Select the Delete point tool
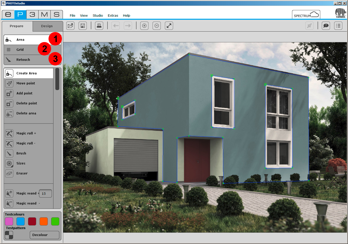348x244 pixels. [x=29, y=103]
